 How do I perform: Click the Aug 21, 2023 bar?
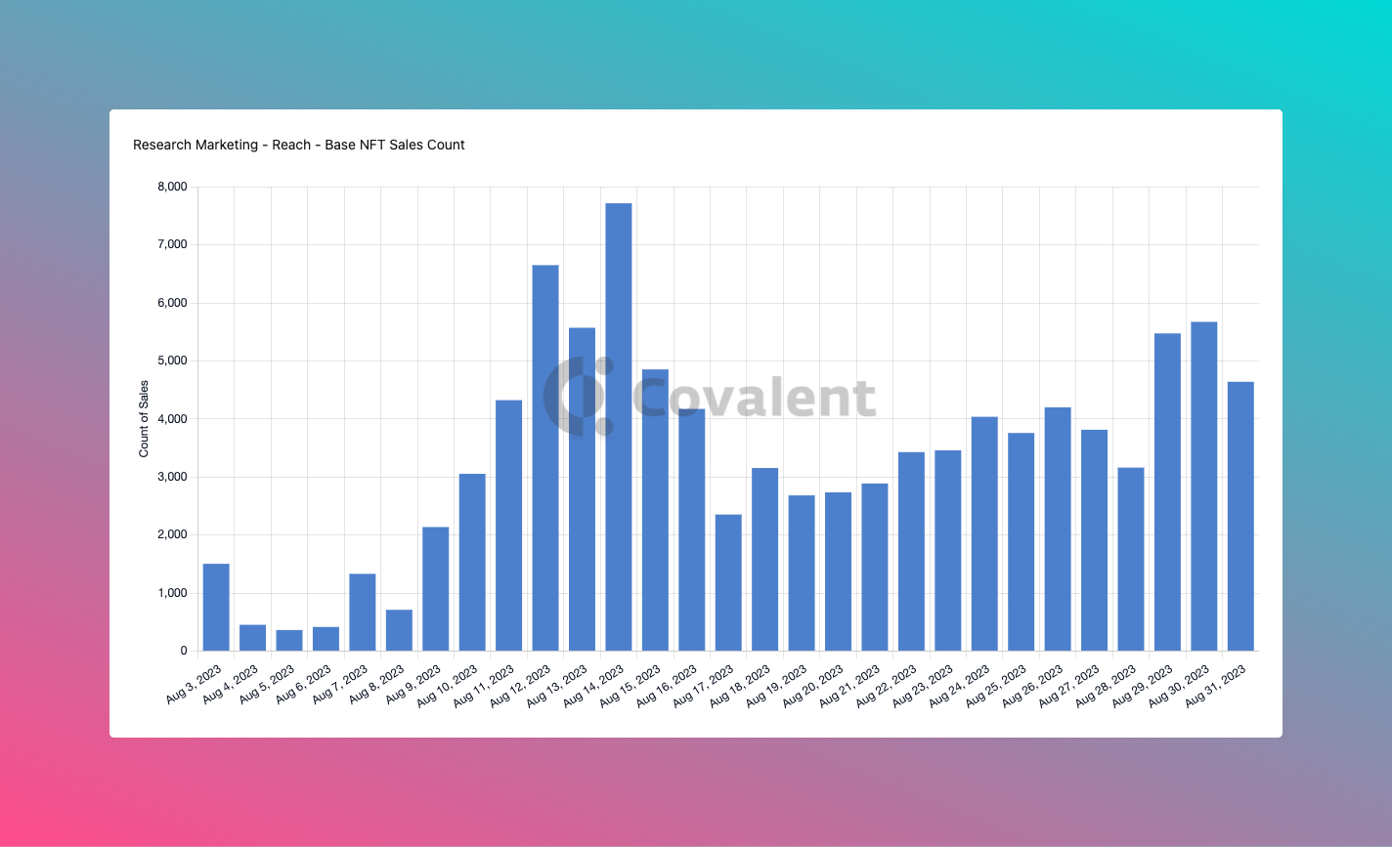tap(875, 567)
